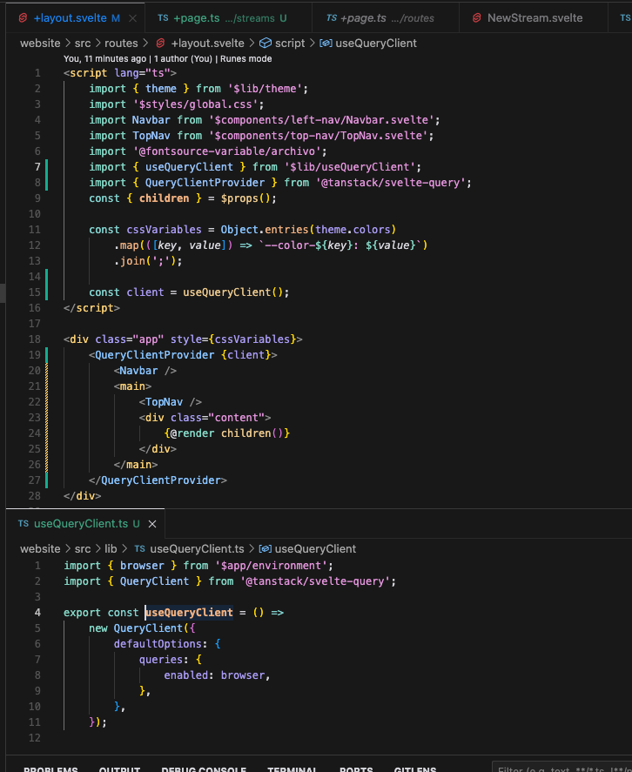Open the GITLENS panel tab

414,769
